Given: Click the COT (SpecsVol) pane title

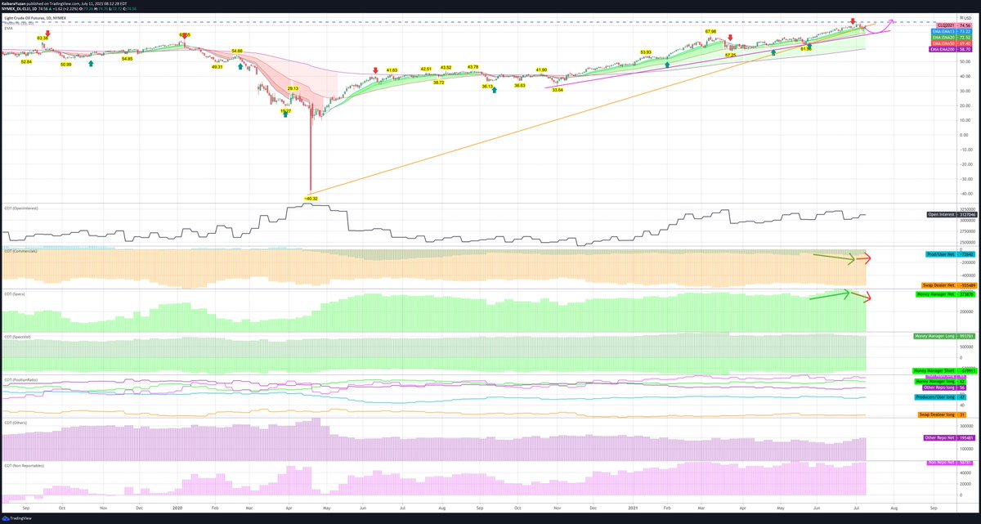Looking at the screenshot, I should click(16, 336).
